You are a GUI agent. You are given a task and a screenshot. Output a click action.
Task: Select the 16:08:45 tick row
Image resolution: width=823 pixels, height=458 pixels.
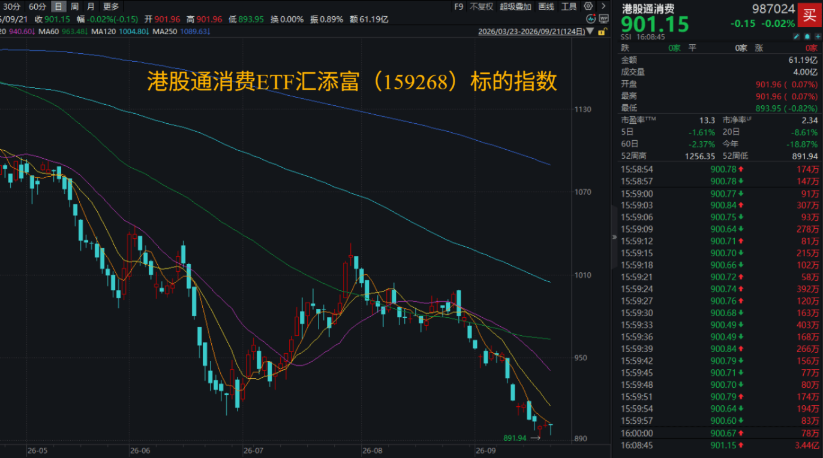tap(719, 445)
